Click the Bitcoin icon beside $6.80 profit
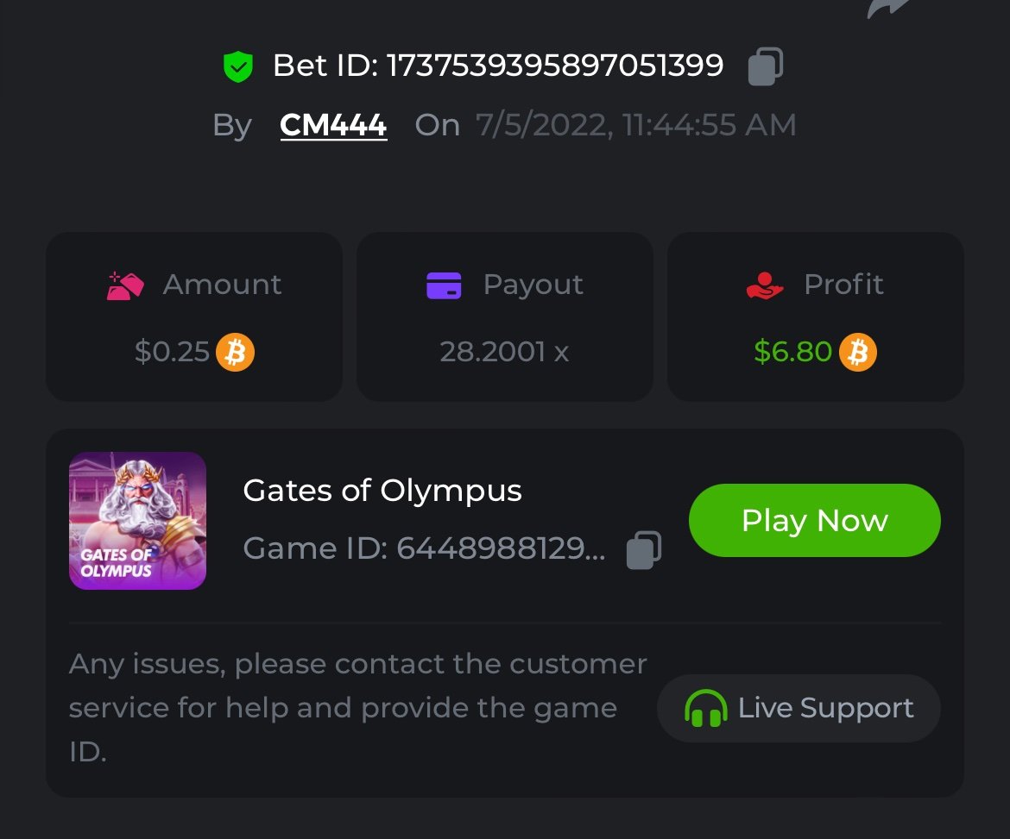This screenshot has height=839, width=1010. [857, 352]
